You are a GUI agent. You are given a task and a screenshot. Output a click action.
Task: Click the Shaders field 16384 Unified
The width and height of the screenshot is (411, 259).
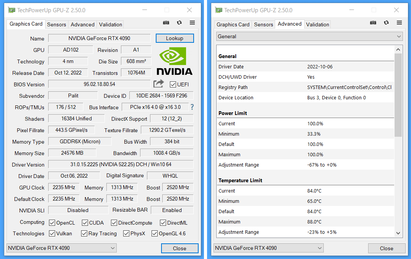pos(77,118)
